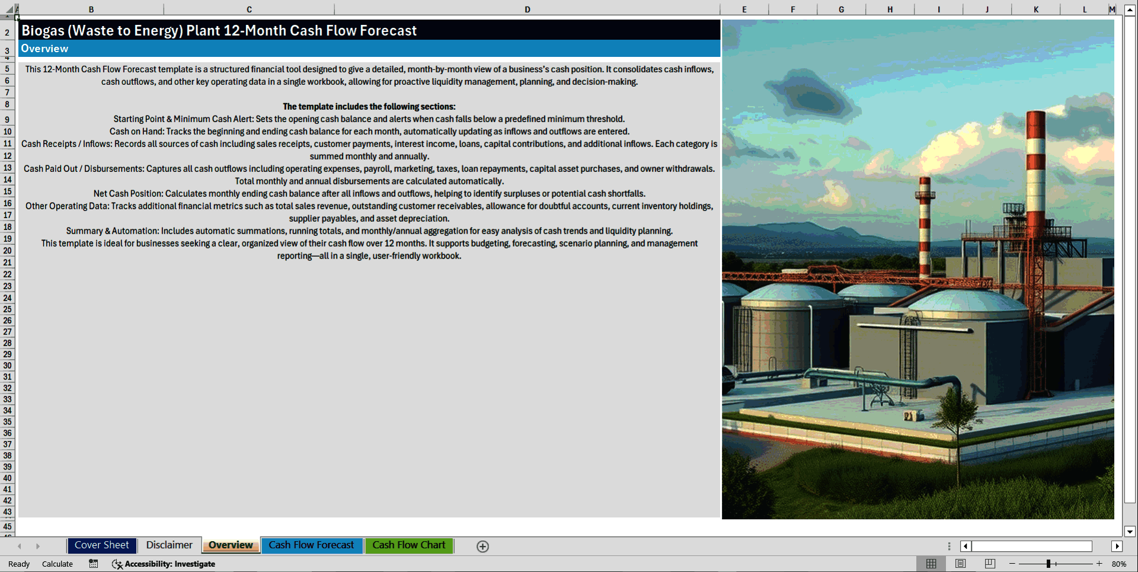Select Page Layout view icon
The height and width of the screenshot is (572, 1138).
[961, 564]
